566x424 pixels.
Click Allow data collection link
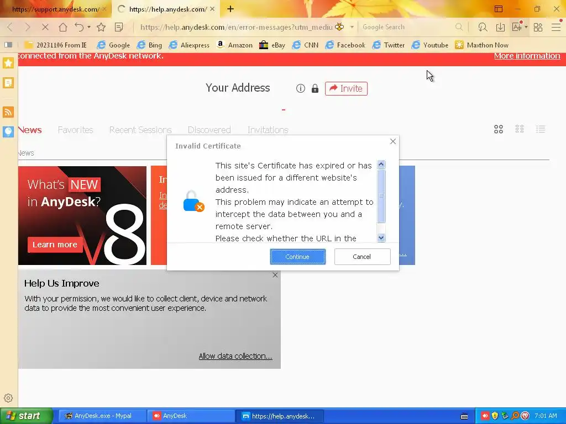point(235,356)
